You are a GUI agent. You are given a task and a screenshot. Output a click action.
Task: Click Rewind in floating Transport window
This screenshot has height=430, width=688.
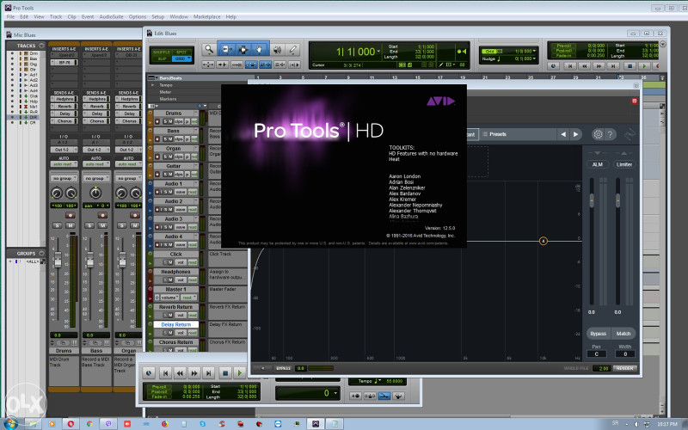click(180, 373)
